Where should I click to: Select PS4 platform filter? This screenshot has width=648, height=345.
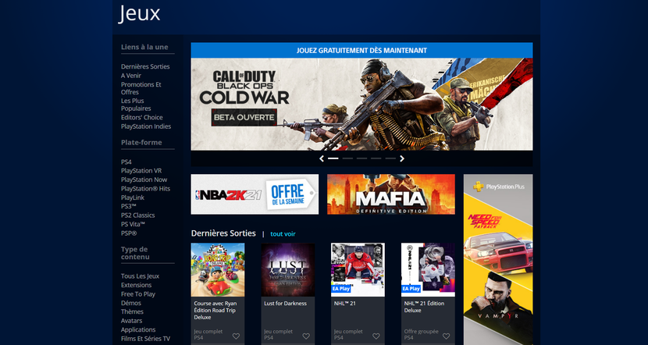click(126, 162)
